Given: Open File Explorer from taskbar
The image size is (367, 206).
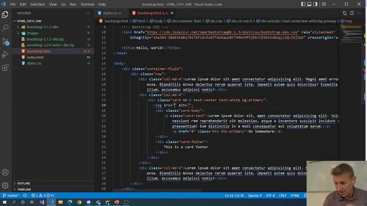Looking at the screenshot, I should pyautogui.click(x=60, y=202).
